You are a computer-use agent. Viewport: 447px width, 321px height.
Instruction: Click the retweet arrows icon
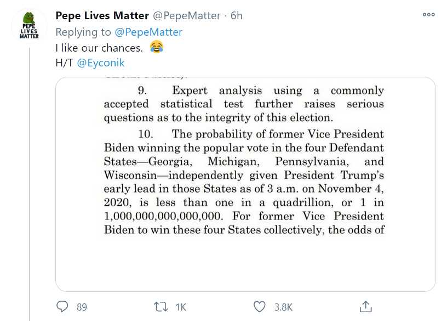coord(159,307)
